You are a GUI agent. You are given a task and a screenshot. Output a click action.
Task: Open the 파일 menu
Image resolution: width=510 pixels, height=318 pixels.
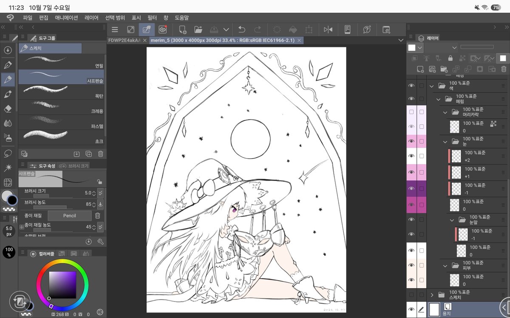click(28, 18)
